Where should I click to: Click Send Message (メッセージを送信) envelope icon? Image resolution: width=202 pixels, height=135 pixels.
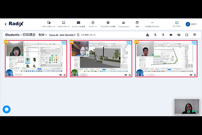click(x=78, y=23)
